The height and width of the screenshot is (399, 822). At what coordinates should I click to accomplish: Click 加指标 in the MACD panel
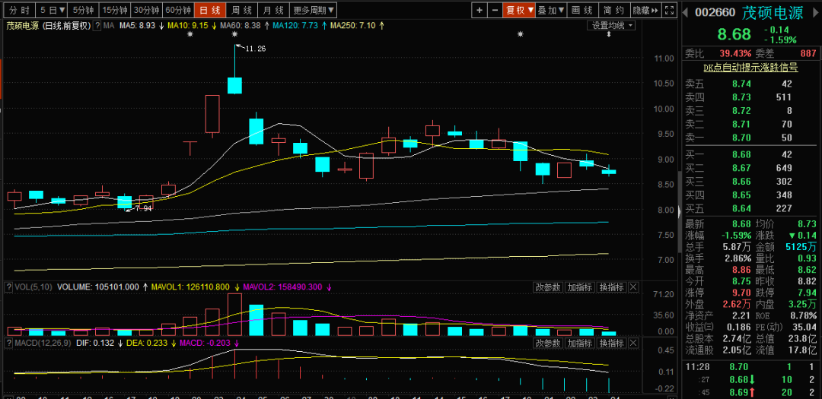[x=580, y=343]
